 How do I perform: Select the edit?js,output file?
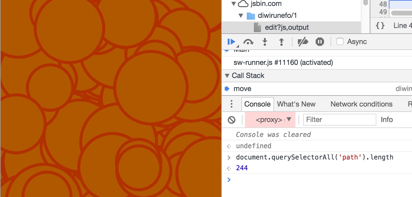[x=287, y=27]
